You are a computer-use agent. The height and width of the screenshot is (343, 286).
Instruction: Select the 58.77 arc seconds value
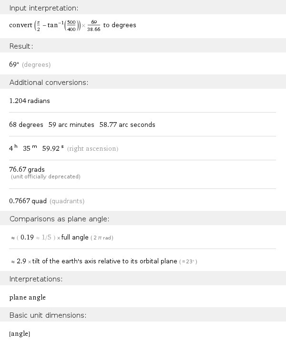point(127,125)
